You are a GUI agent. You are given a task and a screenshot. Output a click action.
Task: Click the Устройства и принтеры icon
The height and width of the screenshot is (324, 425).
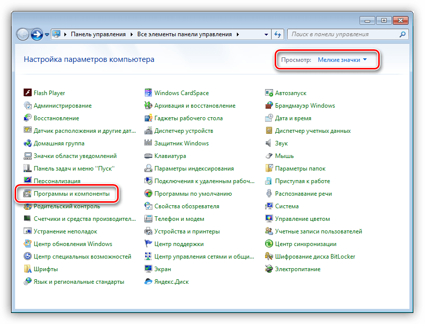[x=148, y=231]
